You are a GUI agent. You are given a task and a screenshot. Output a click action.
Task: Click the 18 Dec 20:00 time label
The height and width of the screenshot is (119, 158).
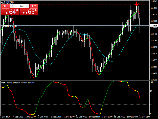[120, 117]
